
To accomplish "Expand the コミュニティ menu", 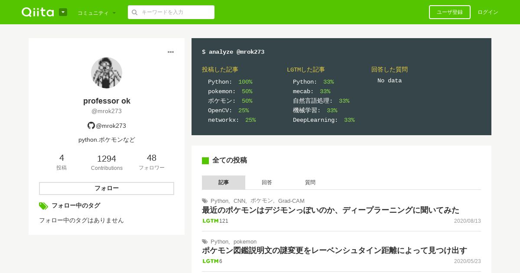I will (97, 13).
